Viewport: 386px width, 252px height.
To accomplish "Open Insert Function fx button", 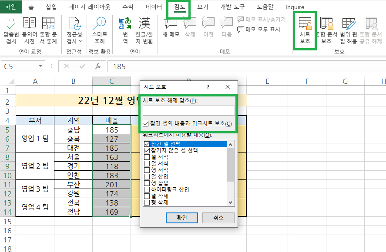I will 98,66.
